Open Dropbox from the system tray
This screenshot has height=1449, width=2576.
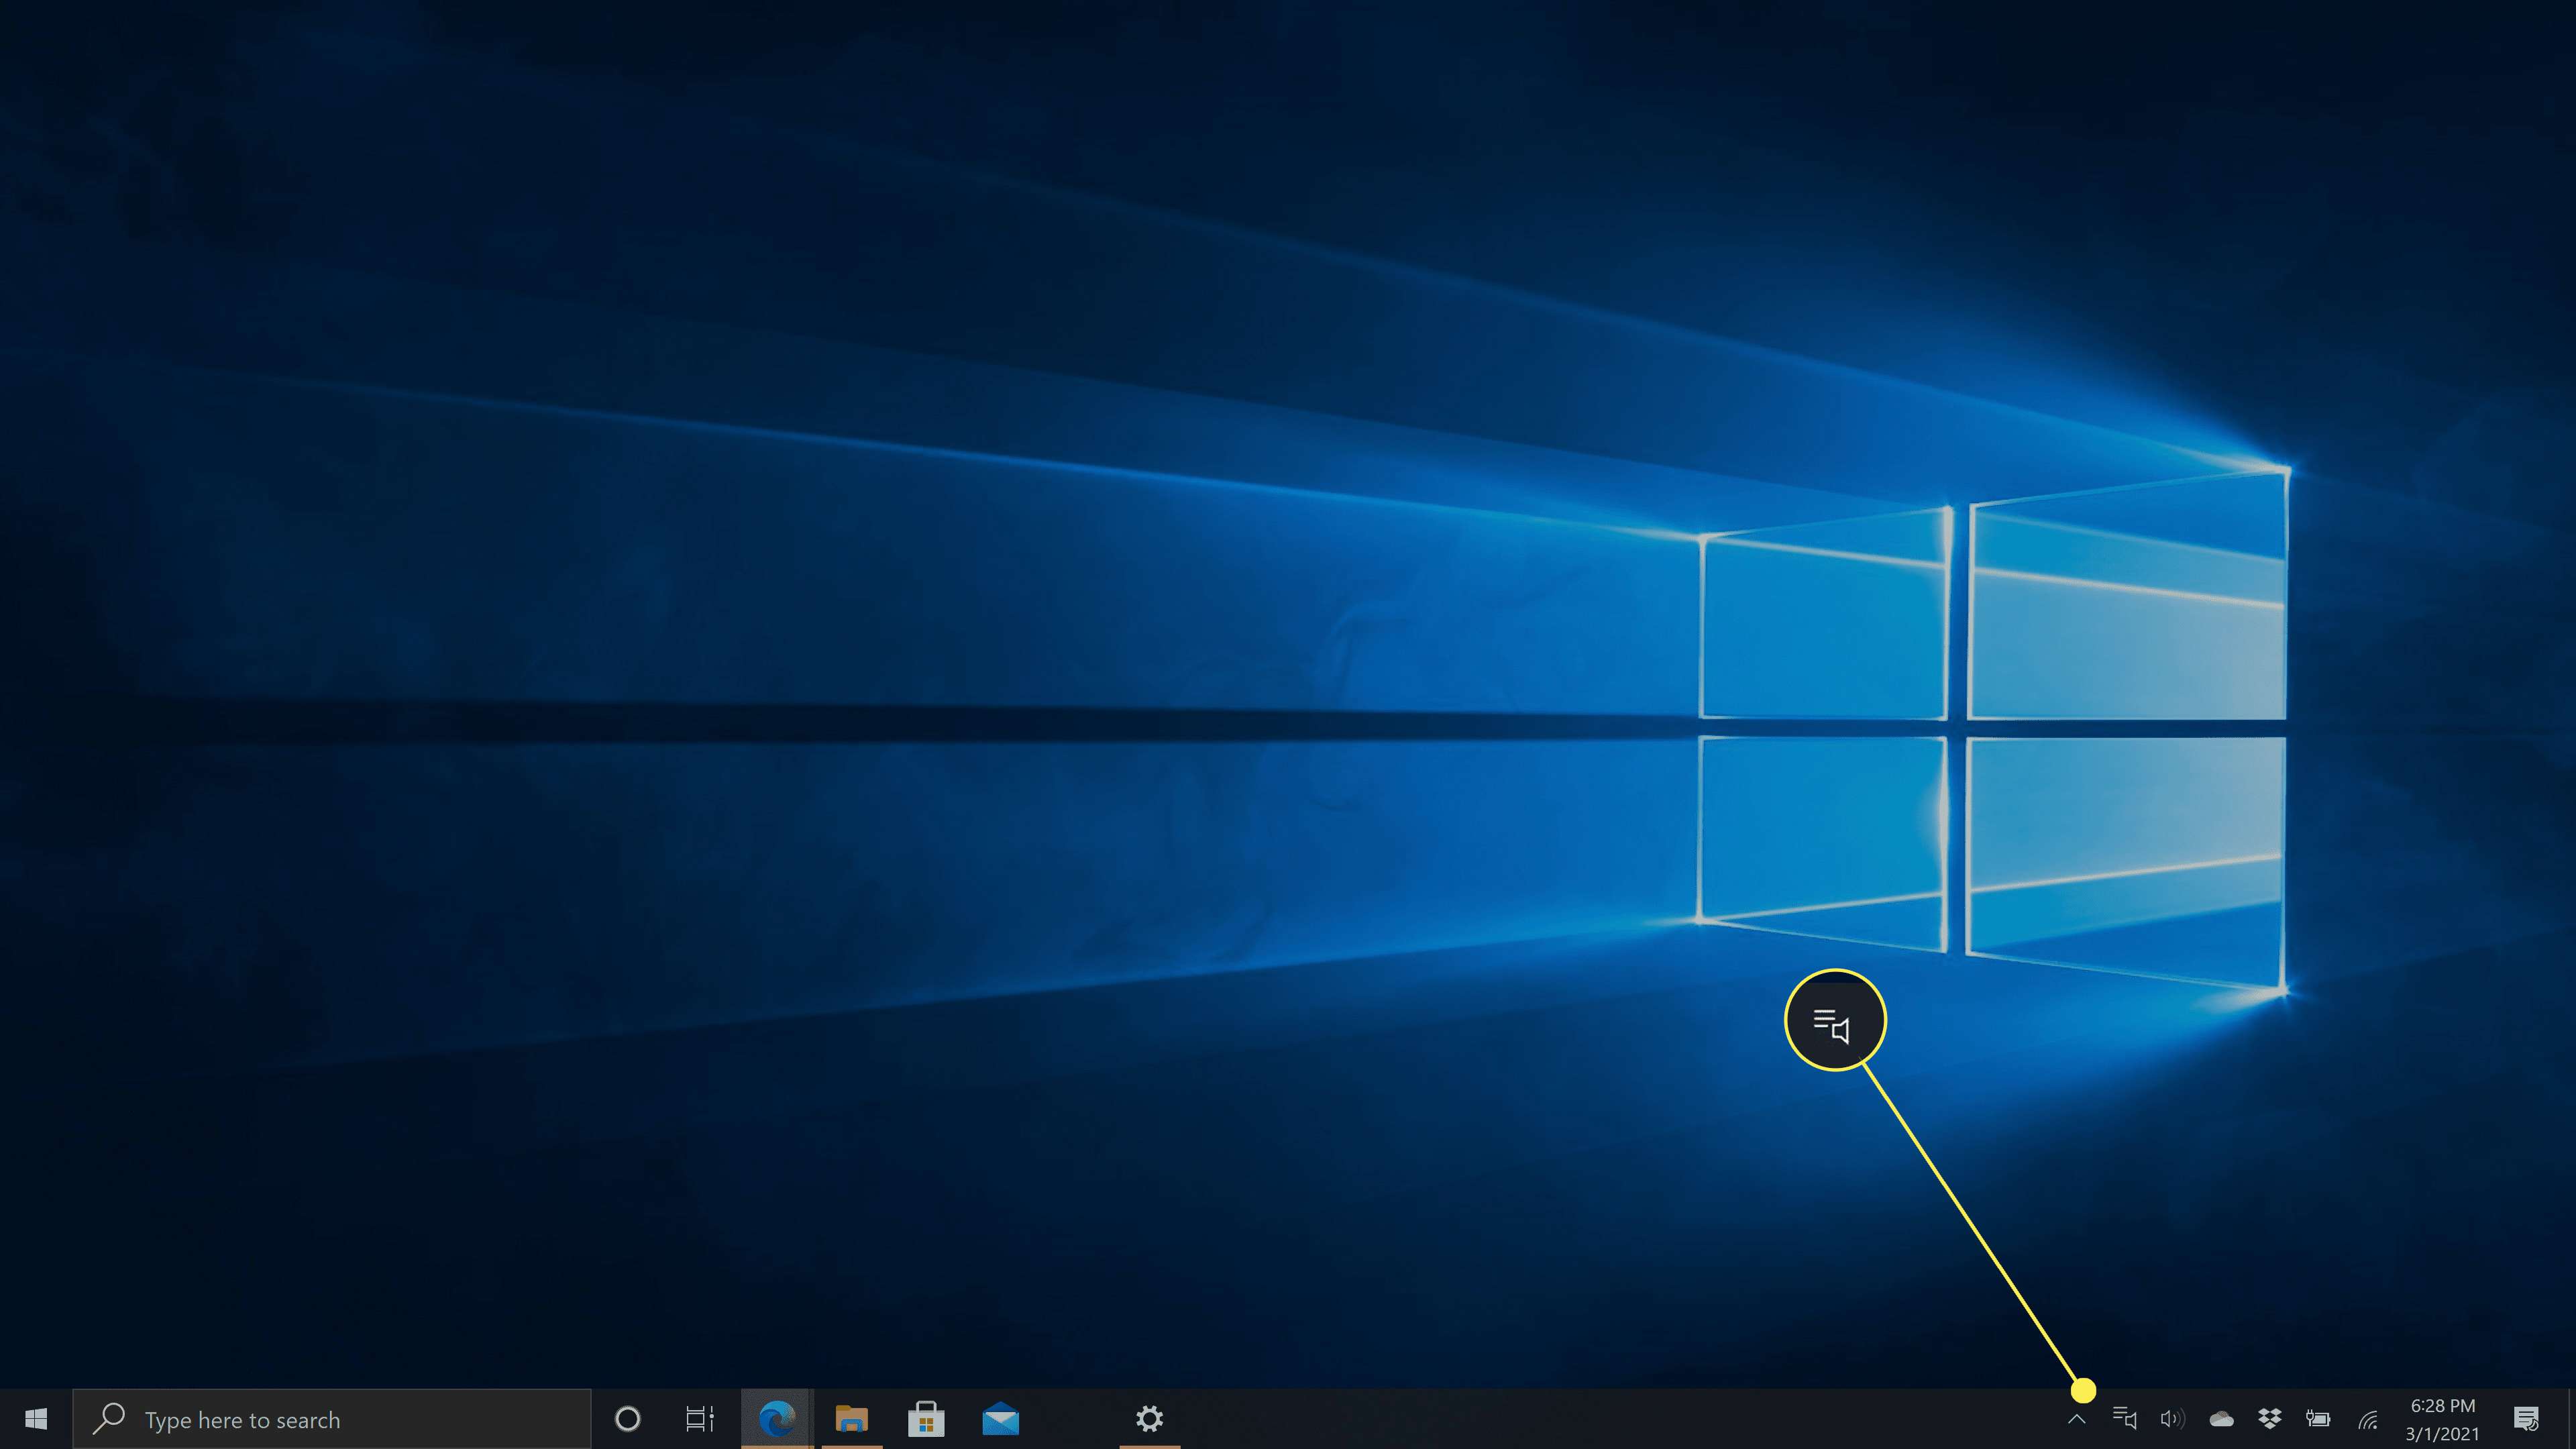point(2269,1418)
